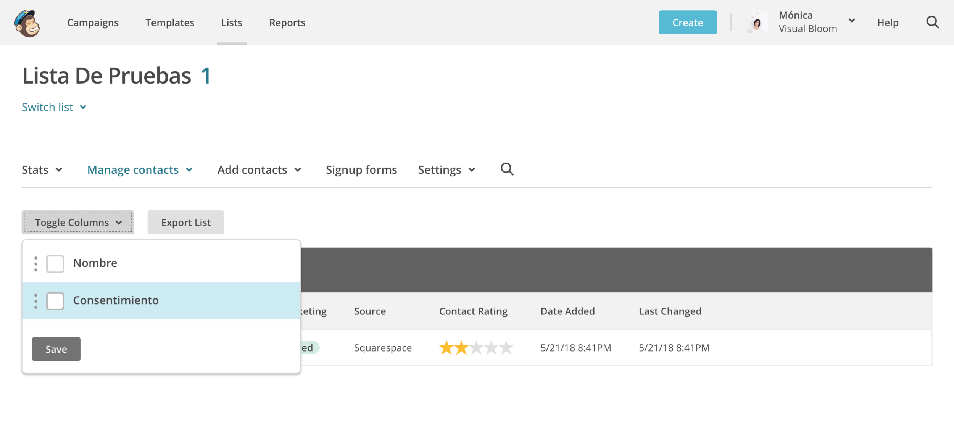
Task: Open the global search magnifier in header
Action: tap(932, 23)
